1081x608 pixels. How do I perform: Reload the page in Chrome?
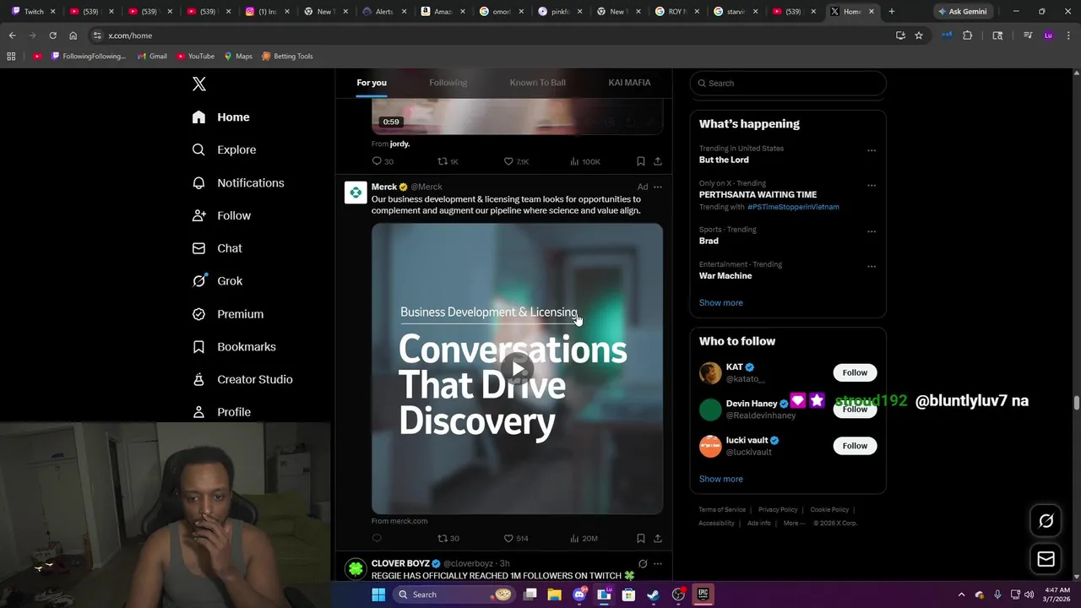(52, 35)
